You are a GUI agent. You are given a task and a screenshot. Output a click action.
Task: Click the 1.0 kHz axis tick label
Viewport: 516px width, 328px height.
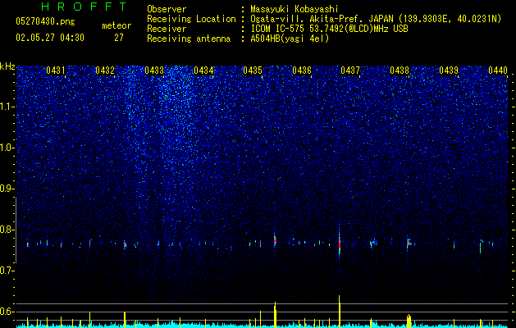coord(6,148)
